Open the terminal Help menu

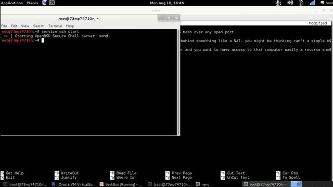point(70,26)
